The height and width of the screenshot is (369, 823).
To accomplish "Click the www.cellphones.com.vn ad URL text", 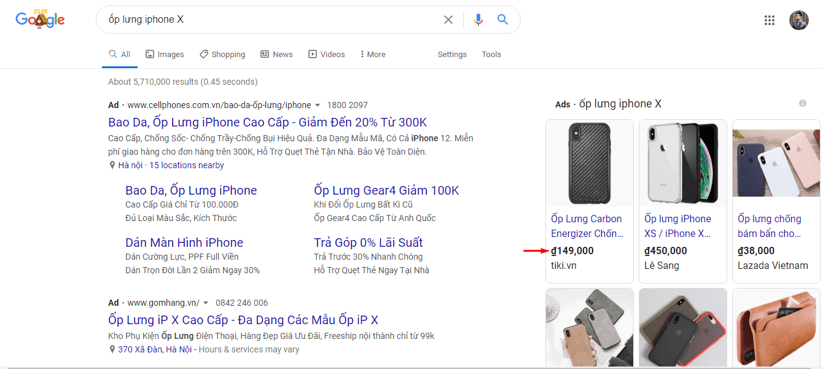I will 219,105.
